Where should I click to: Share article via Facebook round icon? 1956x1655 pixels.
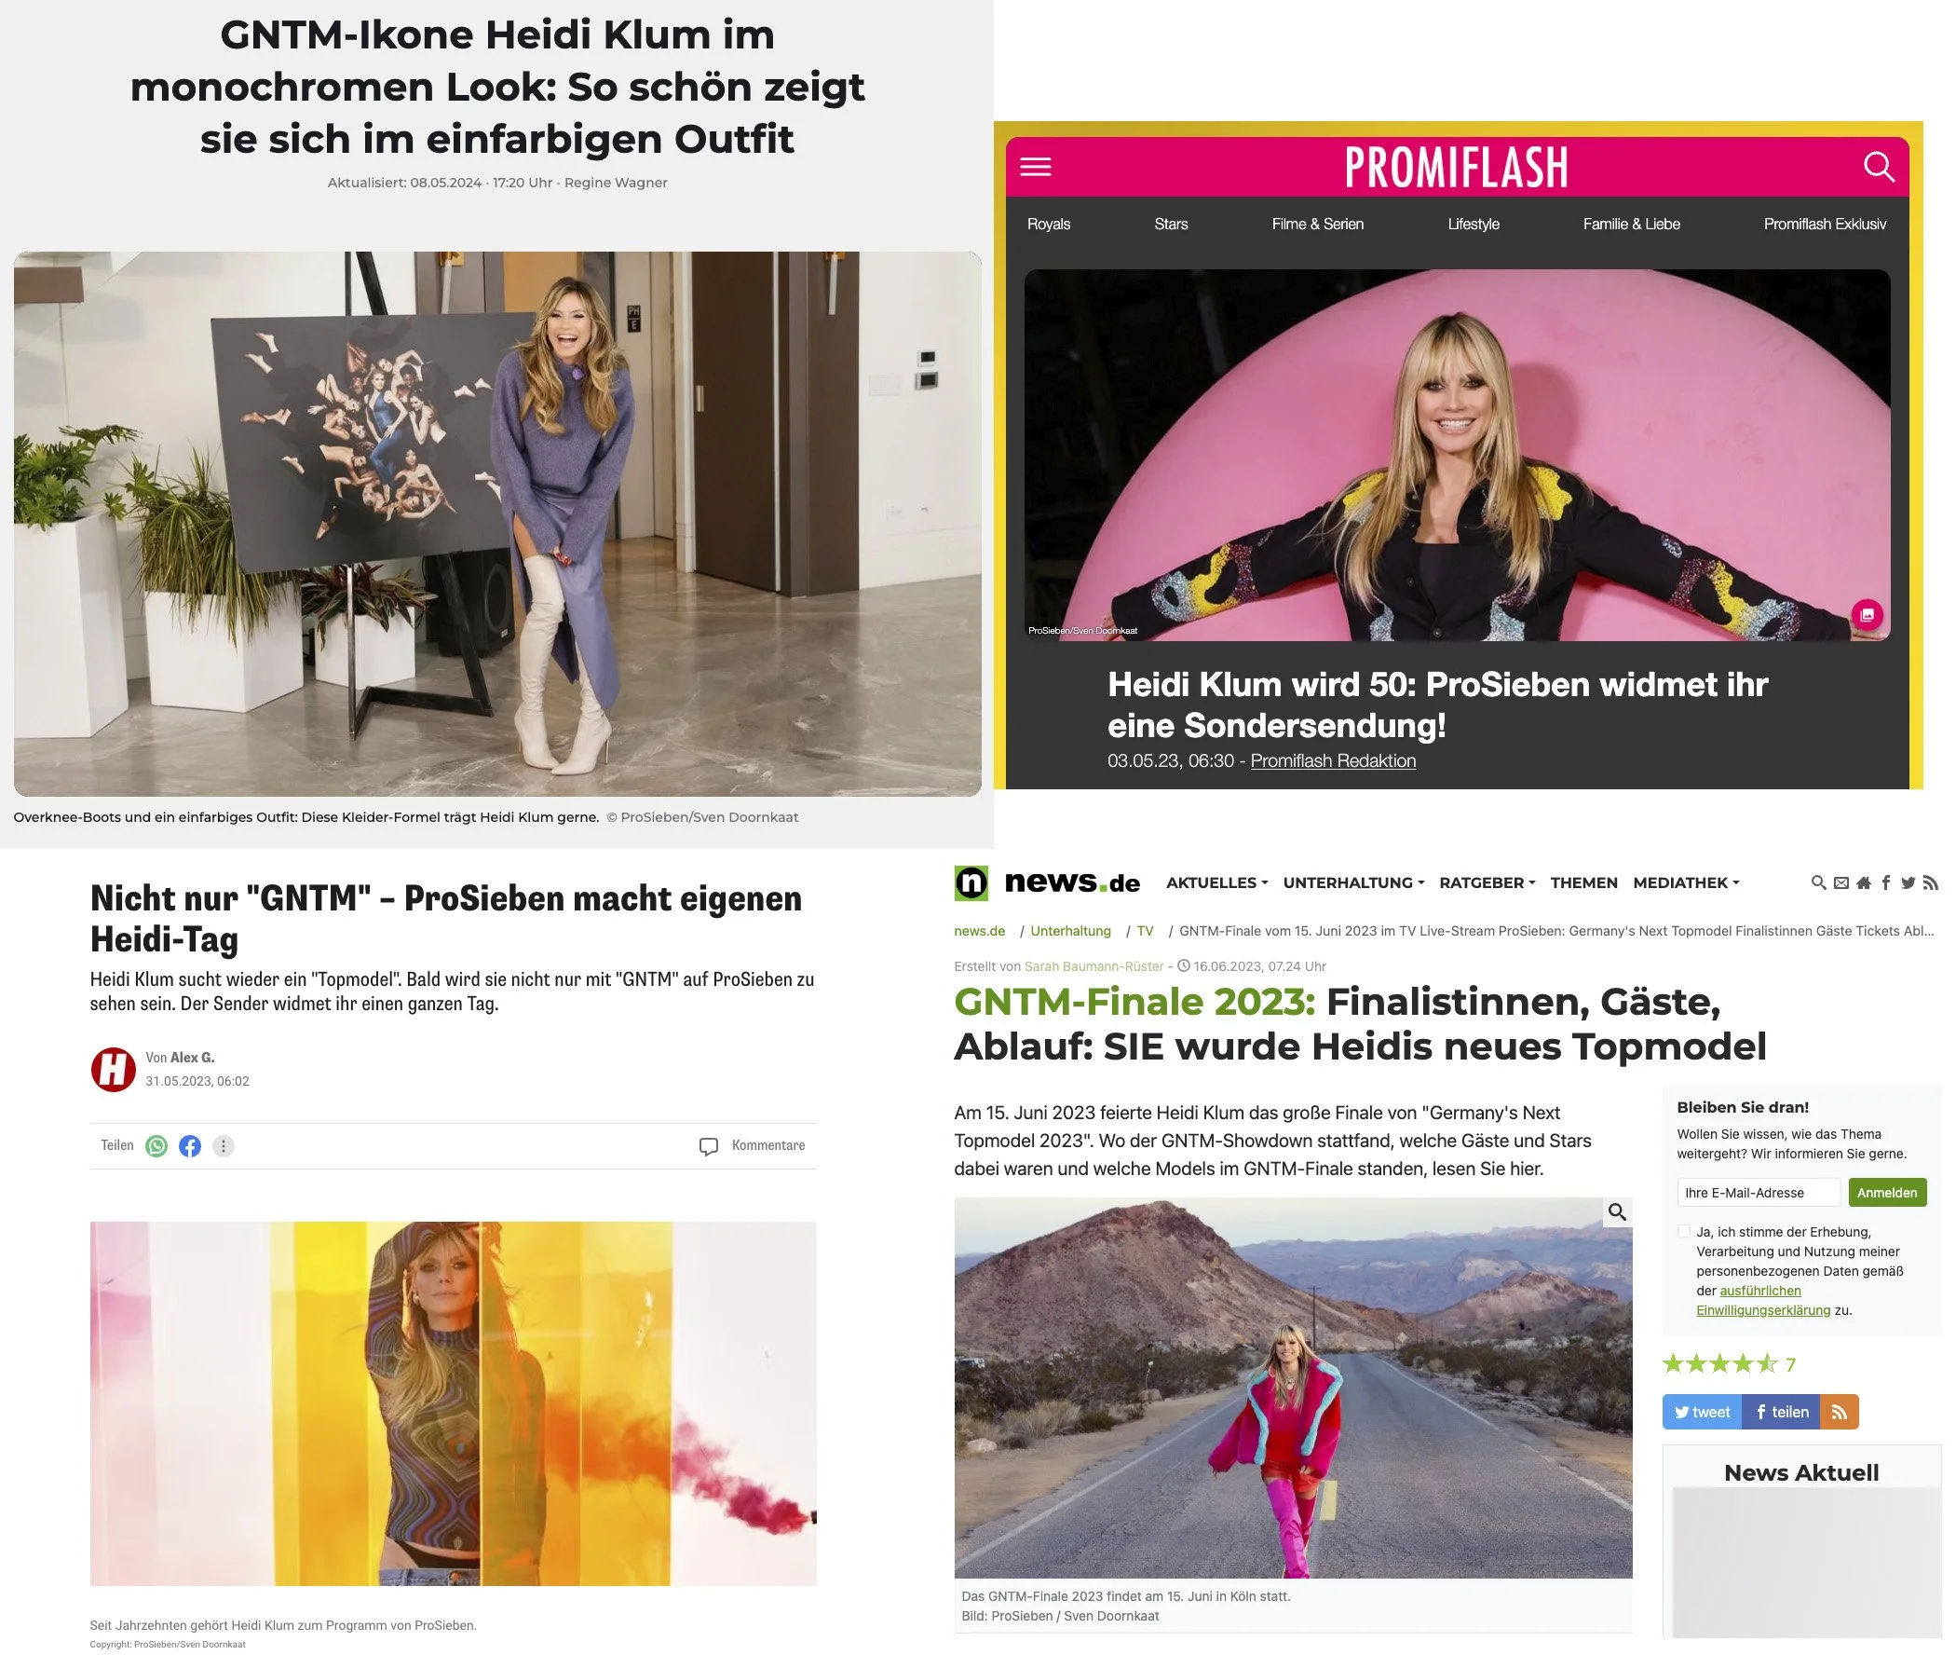click(189, 1145)
